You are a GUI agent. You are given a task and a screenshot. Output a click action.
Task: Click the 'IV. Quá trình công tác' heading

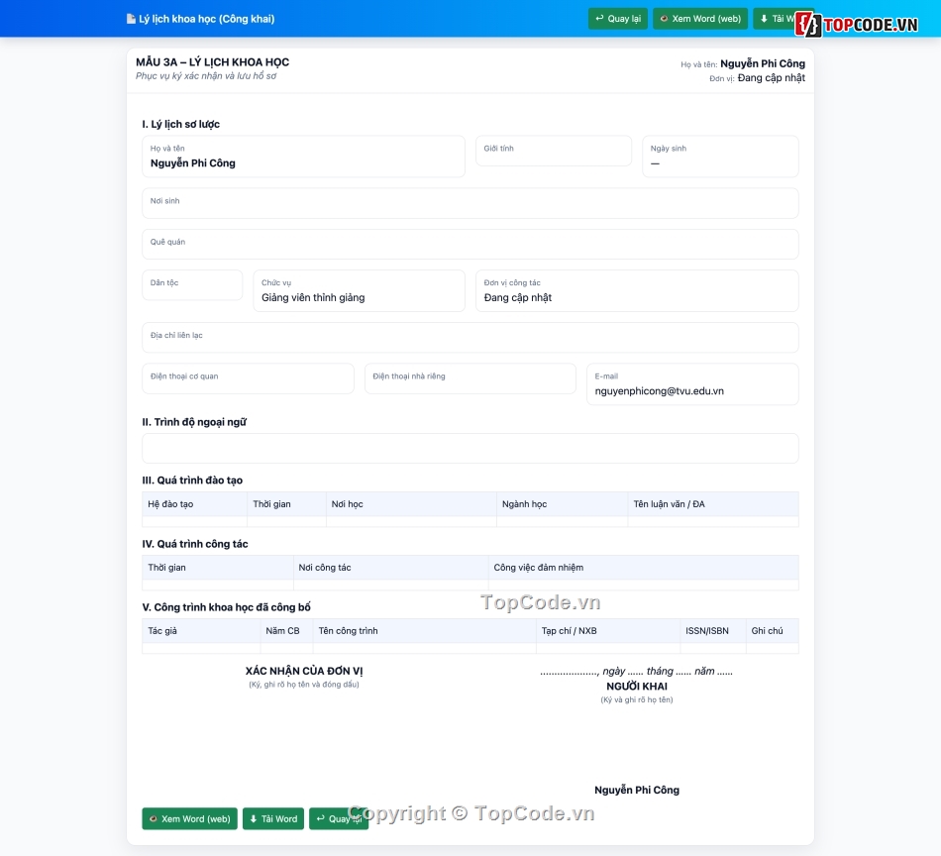195,544
